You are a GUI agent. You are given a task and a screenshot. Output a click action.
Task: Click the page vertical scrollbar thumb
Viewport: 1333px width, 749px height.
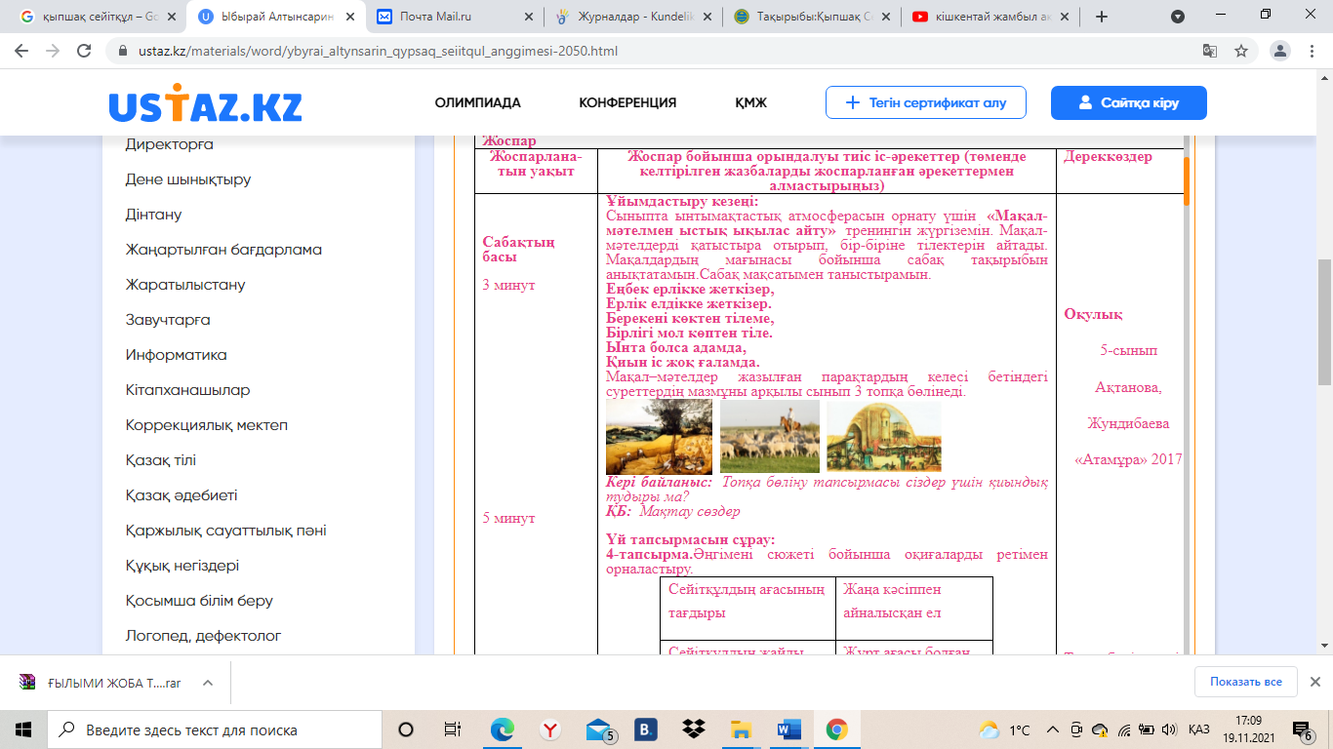coord(1324,322)
